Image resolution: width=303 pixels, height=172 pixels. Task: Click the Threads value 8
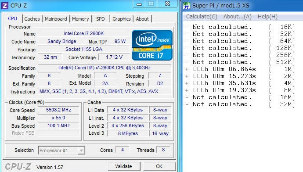click(163, 150)
